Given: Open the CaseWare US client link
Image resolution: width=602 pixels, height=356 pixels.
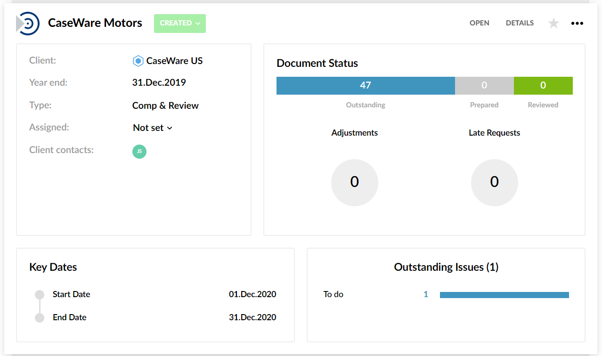Looking at the screenshot, I should tap(174, 61).
